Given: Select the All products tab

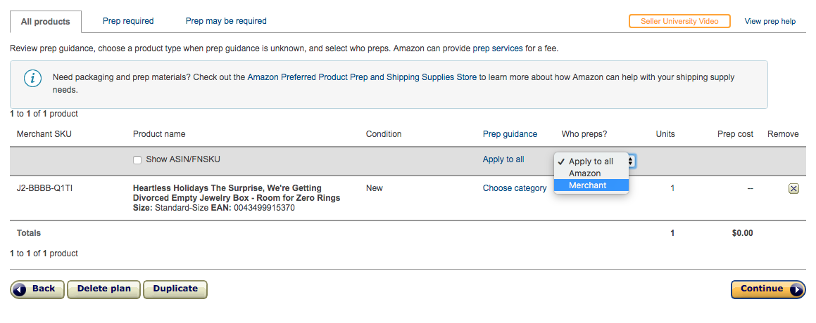Looking at the screenshot, I should (45, 22).
